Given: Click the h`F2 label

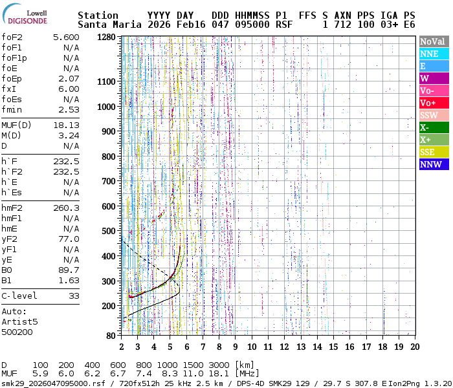Looking at the screenshot, I should tap(12, 172).
